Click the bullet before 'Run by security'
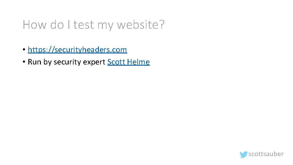 pos(24,62)
